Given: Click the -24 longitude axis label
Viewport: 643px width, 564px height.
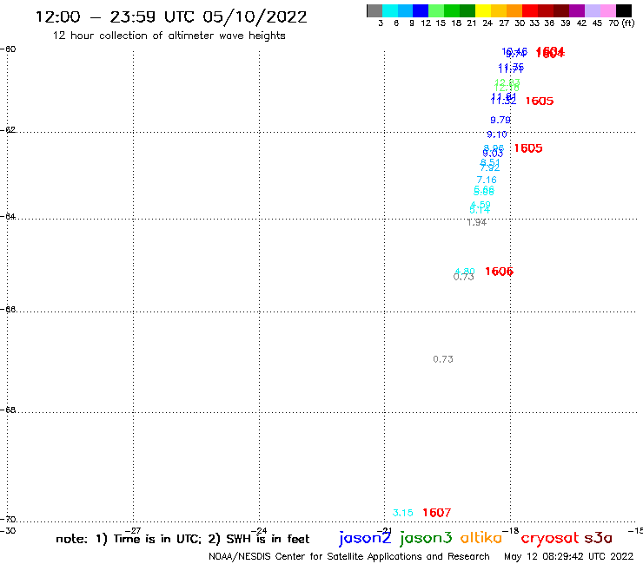Looking at the screenshot, I should [259, 530].
